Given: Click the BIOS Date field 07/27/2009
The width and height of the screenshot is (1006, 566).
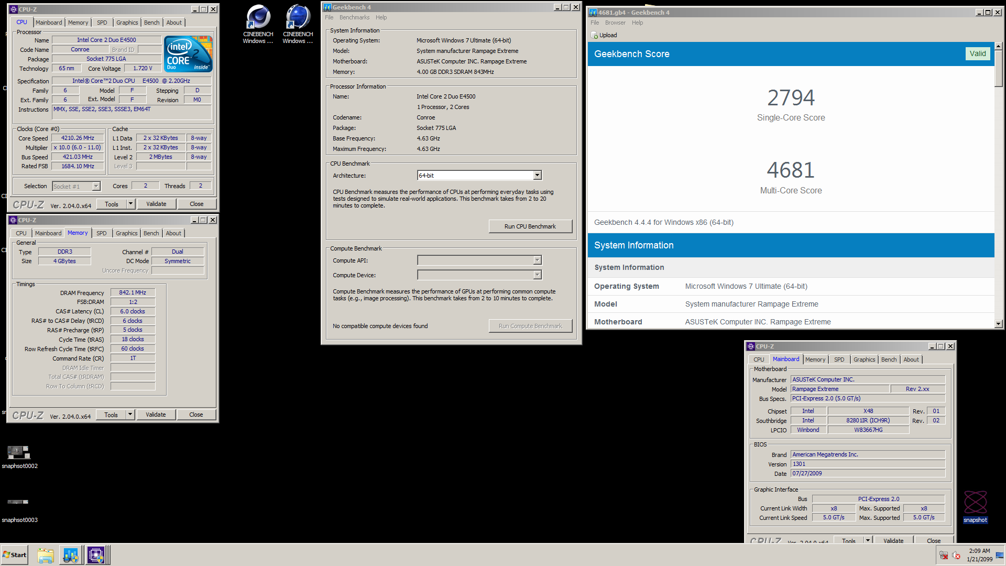Looking at the screenshot, I should pyautogui.click(x=868, y=473).
